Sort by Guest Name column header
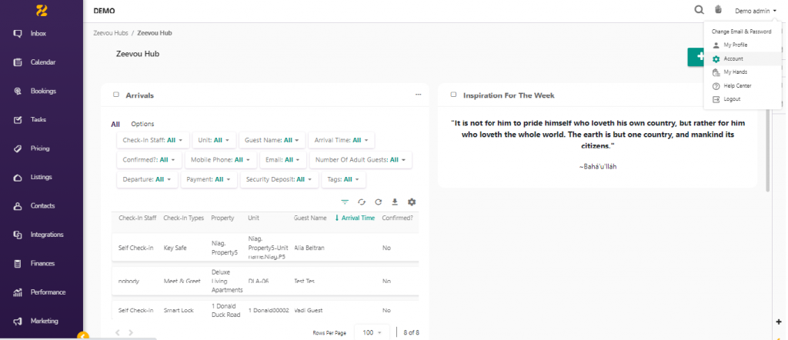This screenshot has width=788, height=340. coord(310,218)
